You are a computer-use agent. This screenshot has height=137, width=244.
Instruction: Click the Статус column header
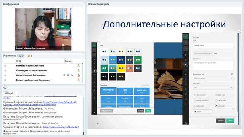(68, 61)
